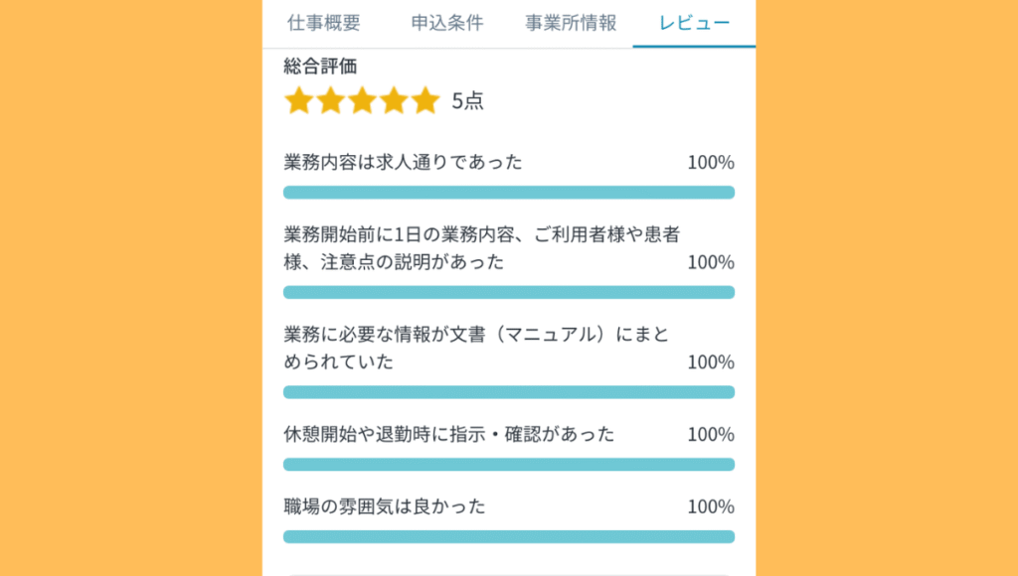Click the 業務内容は求人通りであった label
The width and height of the screenshot is (1018, 576).
coord(403,162)
